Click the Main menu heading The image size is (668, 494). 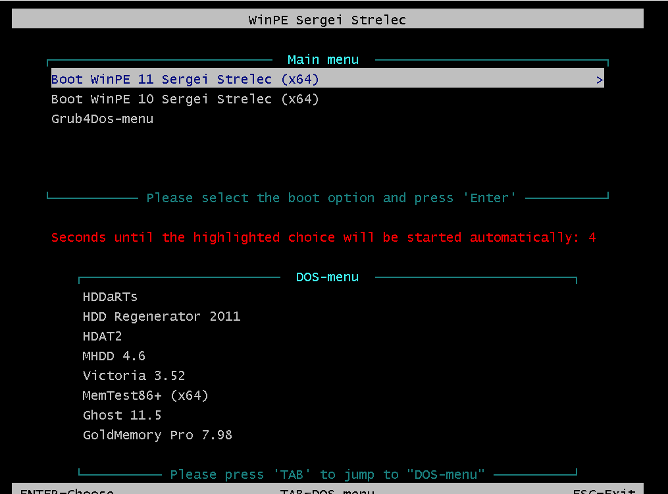(323, 60)
